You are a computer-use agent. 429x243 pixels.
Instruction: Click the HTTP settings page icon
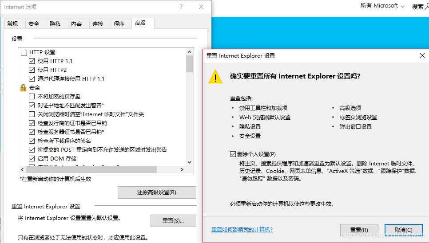coord(24,52)
